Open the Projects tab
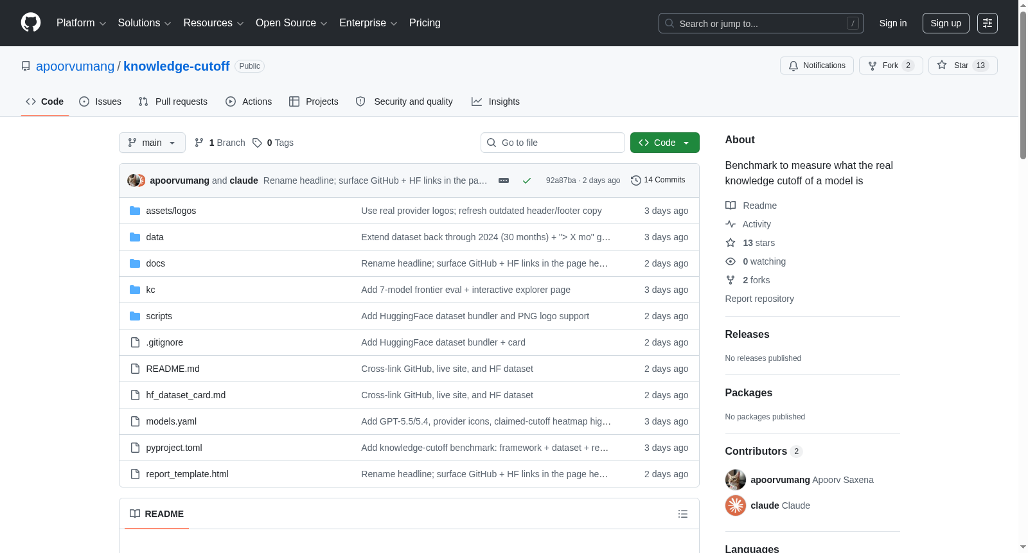This screenshot has height=553, width=1028. pos(314,101)
